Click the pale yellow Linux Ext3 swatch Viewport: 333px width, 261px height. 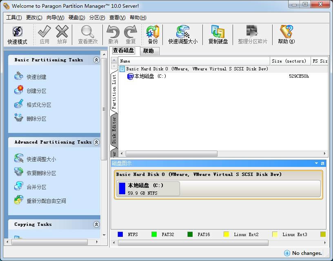coord(275,234)
